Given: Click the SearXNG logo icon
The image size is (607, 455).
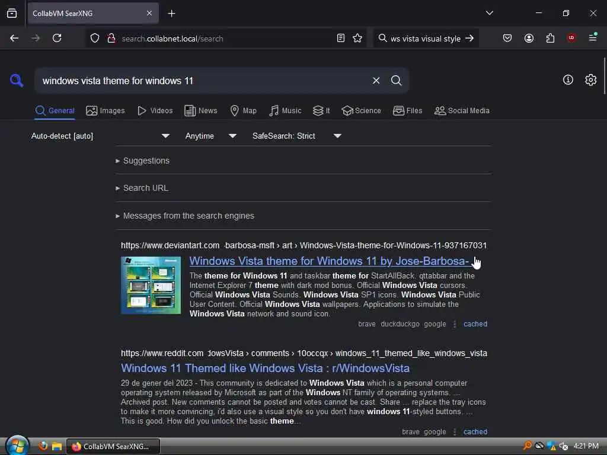Looking at the screenshot, I should [17, 81].
